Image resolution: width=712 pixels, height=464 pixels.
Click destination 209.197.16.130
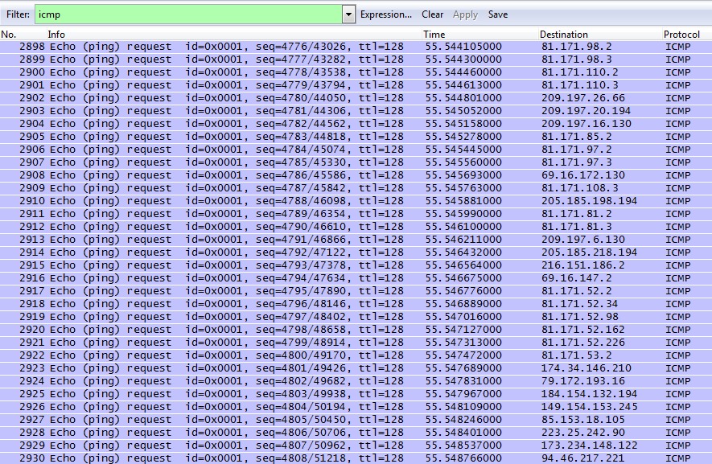tap(586, 124)
